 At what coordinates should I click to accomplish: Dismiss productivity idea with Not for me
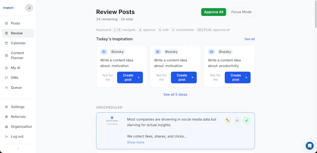[x=215, y=77]
